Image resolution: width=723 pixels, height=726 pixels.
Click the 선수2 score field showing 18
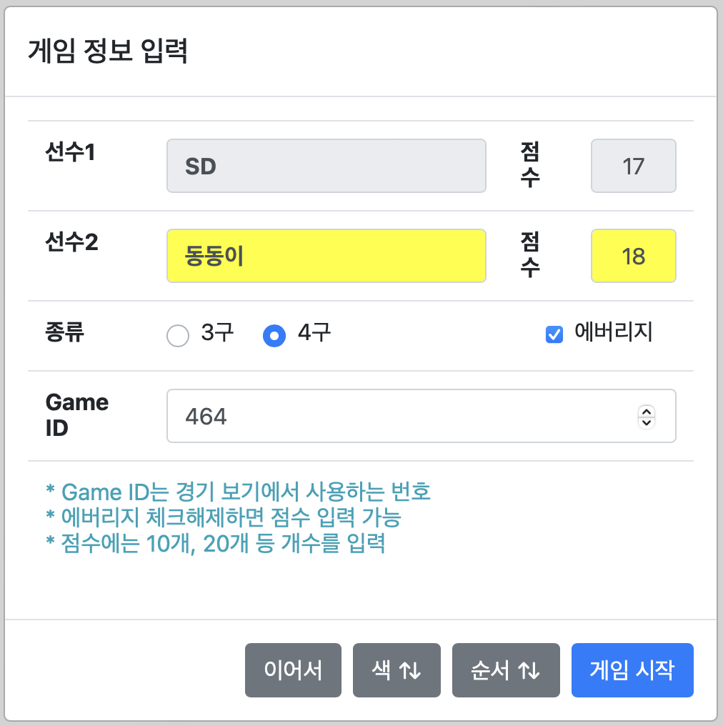pos(633,255)
